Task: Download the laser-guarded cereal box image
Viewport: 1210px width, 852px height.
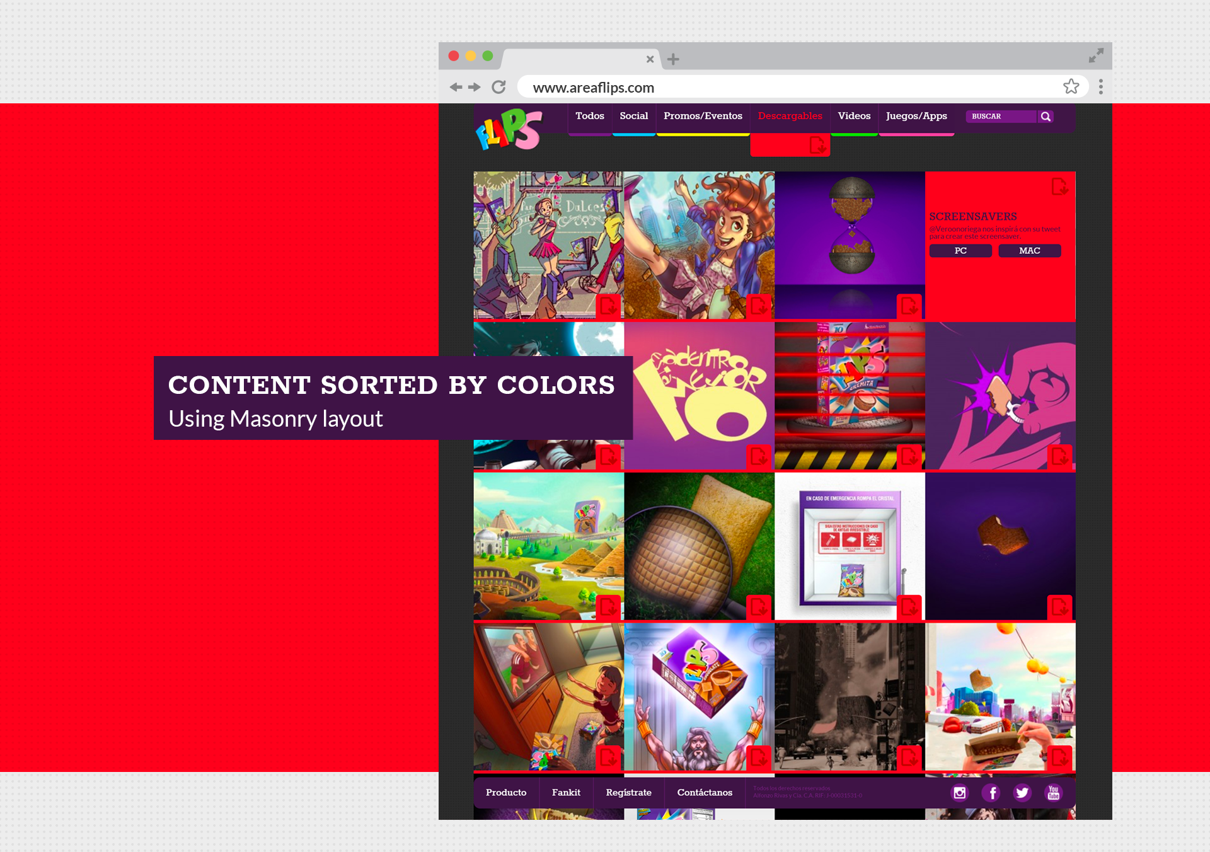Action: click(909, 457)
